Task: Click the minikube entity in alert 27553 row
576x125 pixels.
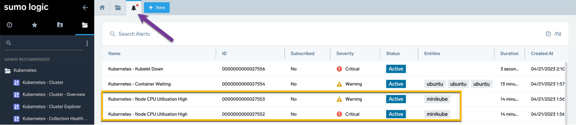Action: pos(437,99)
